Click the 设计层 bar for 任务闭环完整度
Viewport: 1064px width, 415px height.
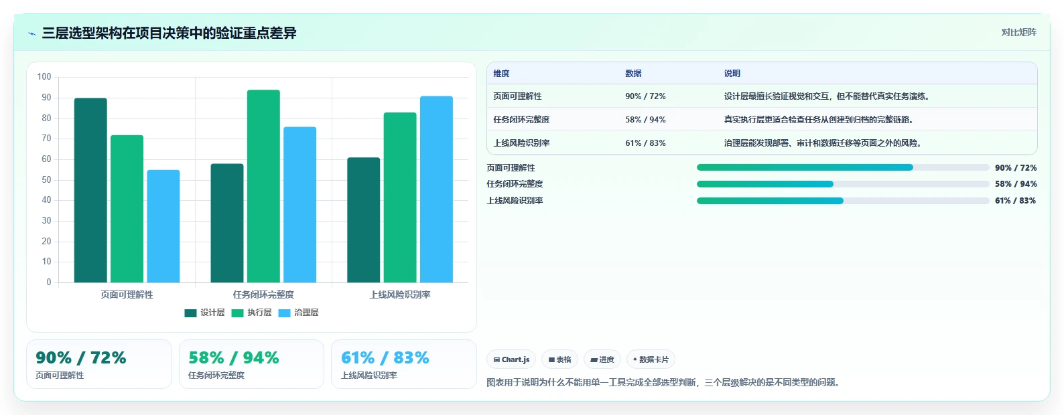pyautogui.click(x=227, y=223)
